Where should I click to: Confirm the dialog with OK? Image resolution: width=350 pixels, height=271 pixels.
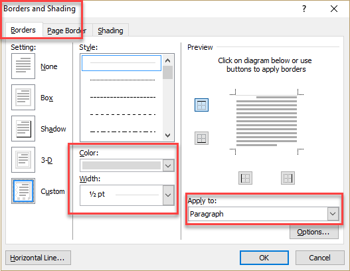click(264, 258)
